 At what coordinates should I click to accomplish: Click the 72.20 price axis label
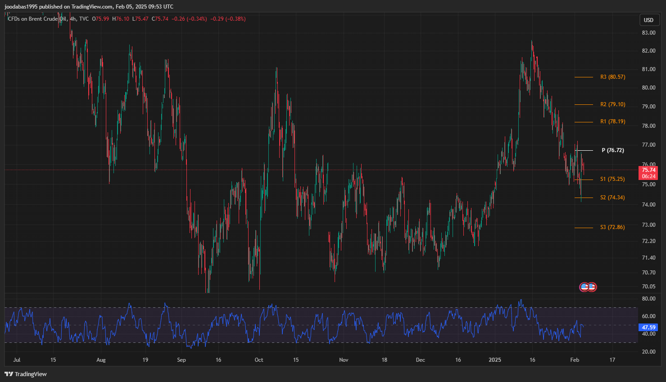coord(648,241)
